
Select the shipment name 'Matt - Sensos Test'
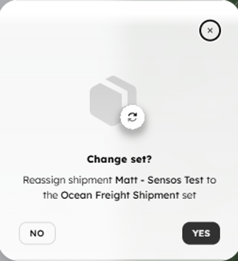pyautogui.click(x=159, y=180)
